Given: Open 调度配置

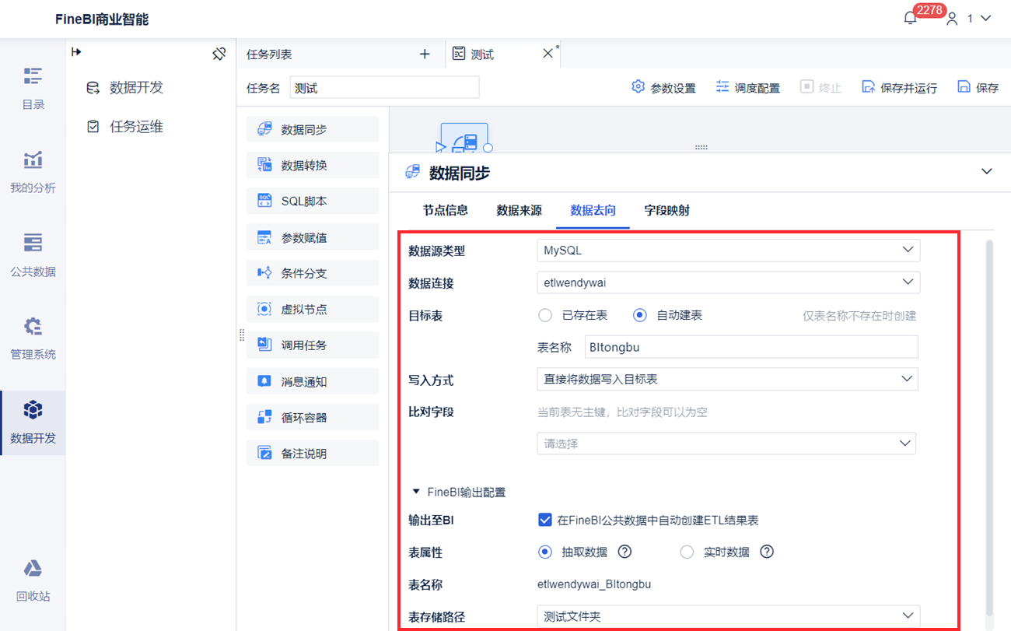Looking at the screenshot, I should point(748,88).
